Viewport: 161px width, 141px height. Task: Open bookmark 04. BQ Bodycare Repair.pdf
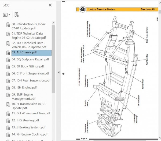(30, 59)
